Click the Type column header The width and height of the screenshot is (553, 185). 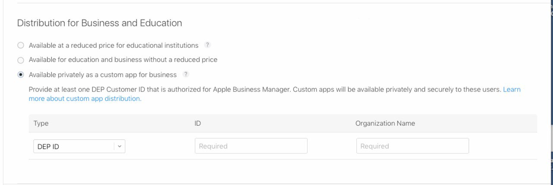41,123
